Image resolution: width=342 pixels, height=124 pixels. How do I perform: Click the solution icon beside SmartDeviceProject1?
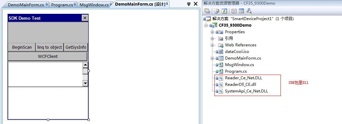point(208,19)
